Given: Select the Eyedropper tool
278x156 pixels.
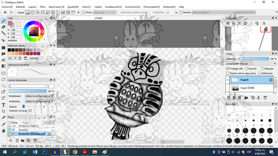Looking at the screenshot, I should [3, 124].
